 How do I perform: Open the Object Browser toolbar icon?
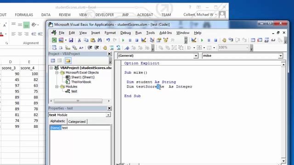tap(166, 40)
